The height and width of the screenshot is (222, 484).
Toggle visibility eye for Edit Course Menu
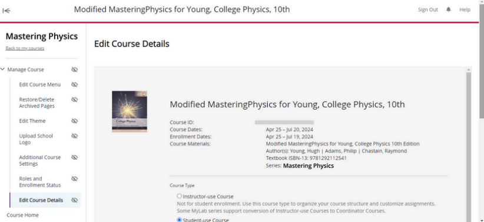point(74,85)
